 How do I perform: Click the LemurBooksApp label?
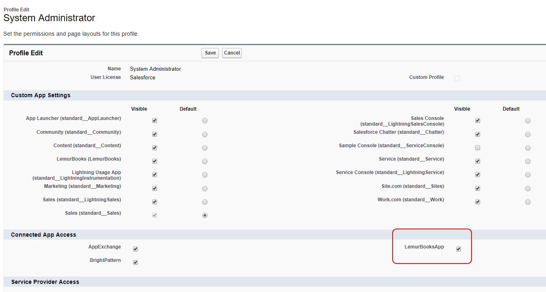pyautogui.click(x=424, y=247)
